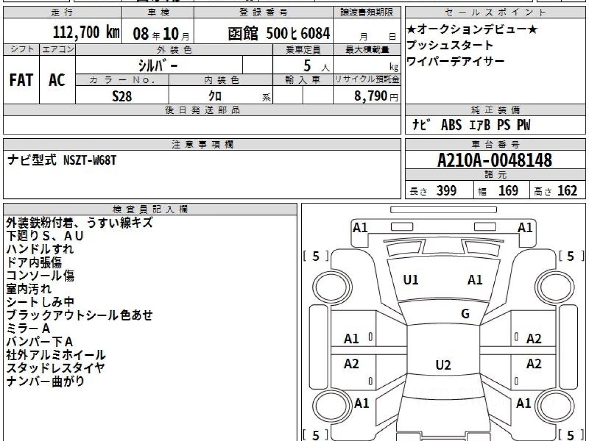Click the U2 mark on the roof
This screenshot has width=589, height=441.
click(443, 365)
